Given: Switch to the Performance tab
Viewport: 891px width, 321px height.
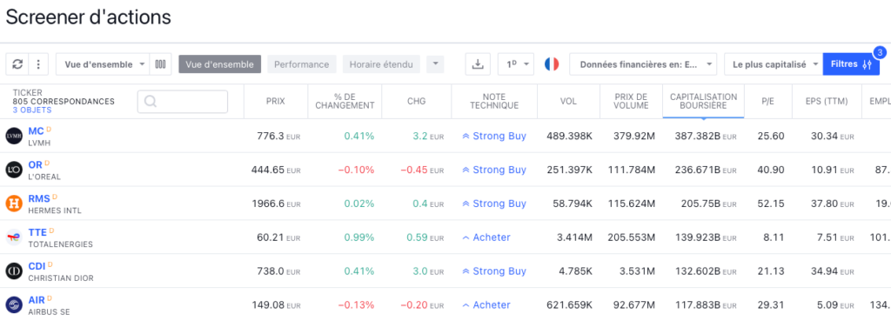Looking at the screenshot, I should point(302,64).
